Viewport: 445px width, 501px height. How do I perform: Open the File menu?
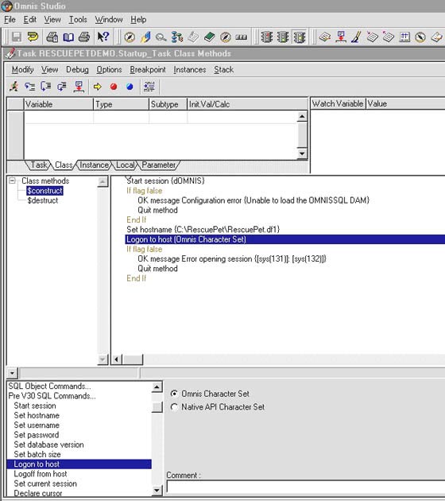[10, 20]
